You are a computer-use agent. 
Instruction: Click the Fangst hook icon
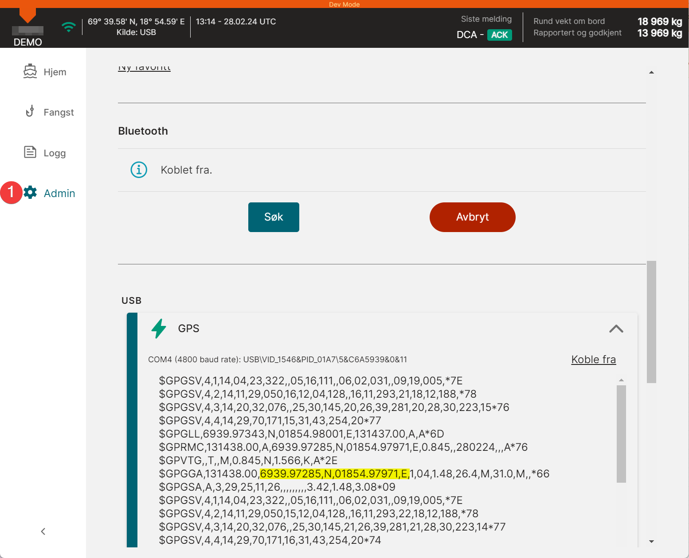click(x=30, y=112)
